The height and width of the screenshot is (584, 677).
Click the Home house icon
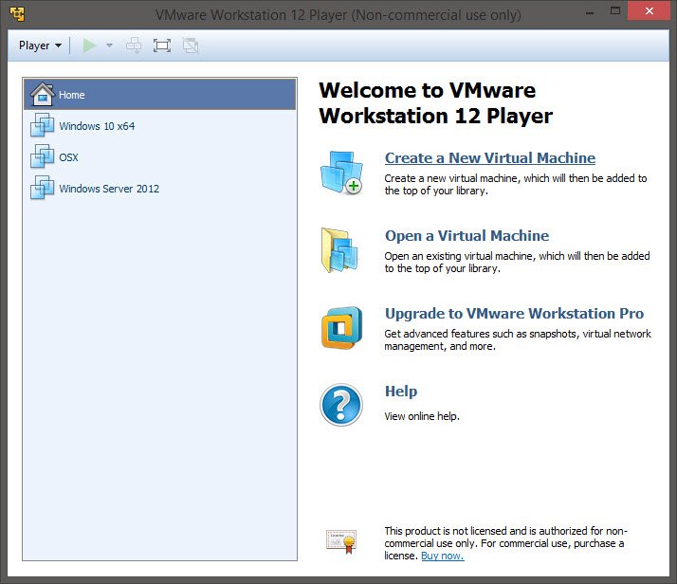point(43,94)
